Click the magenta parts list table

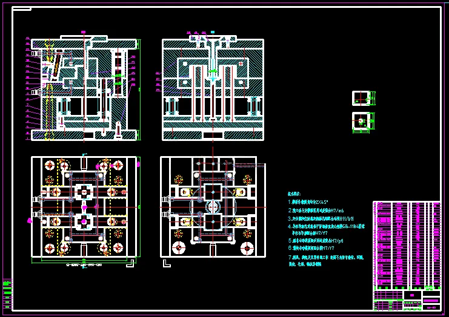[407, 246]
